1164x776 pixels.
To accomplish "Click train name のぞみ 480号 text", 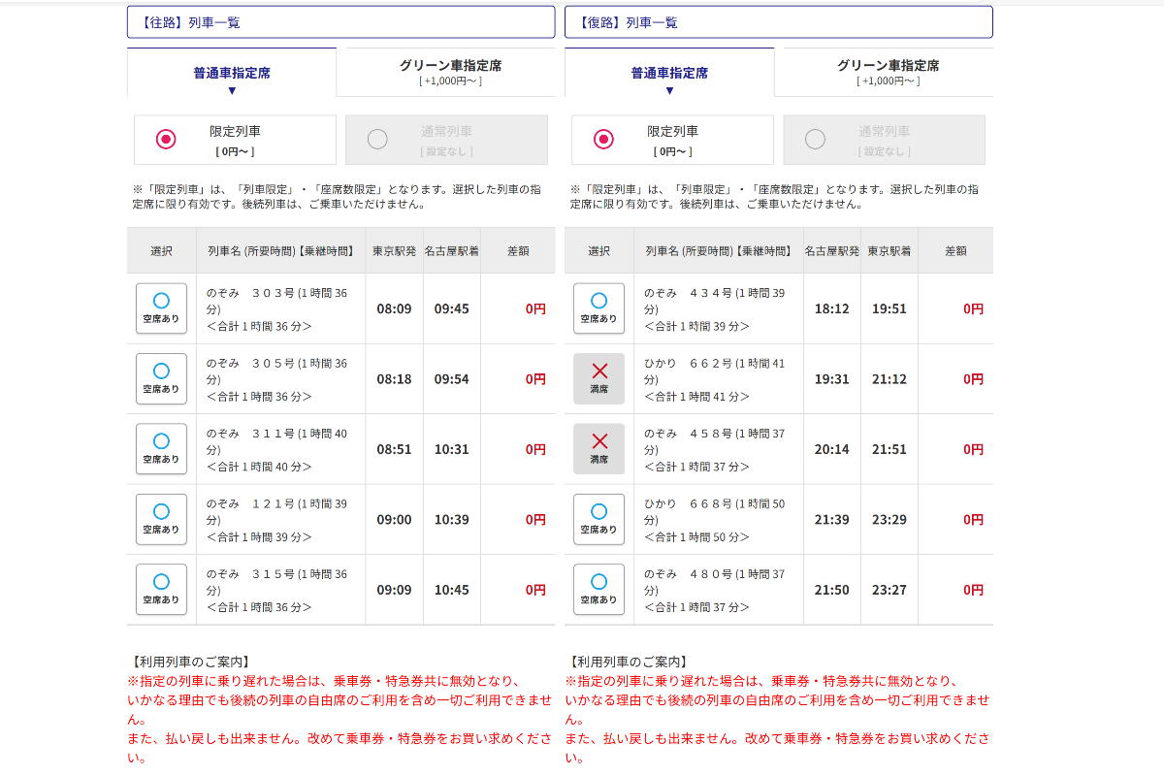I will tap(688, 573).
